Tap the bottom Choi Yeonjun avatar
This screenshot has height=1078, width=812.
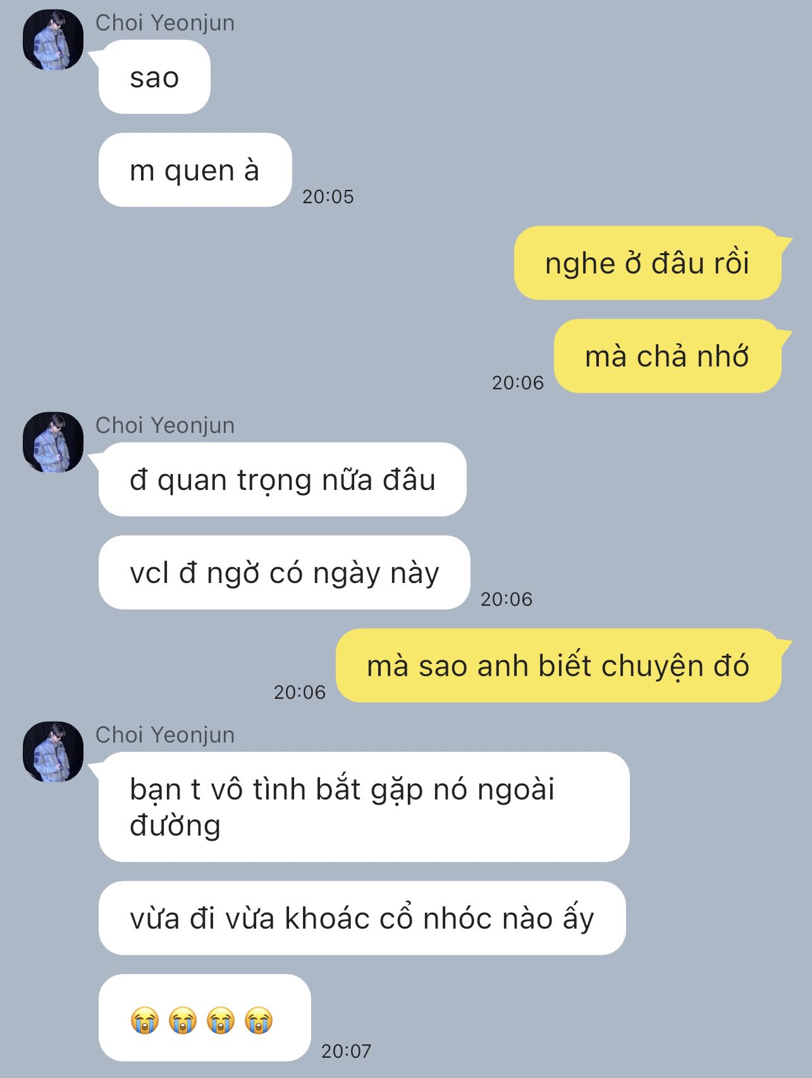pos(53,751)
